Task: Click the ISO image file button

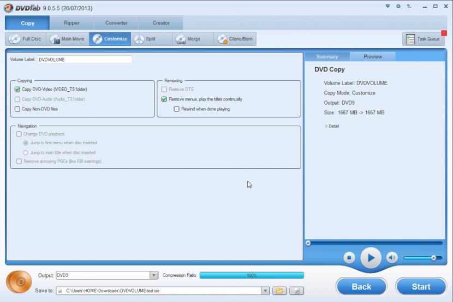Action: [296, 291]
